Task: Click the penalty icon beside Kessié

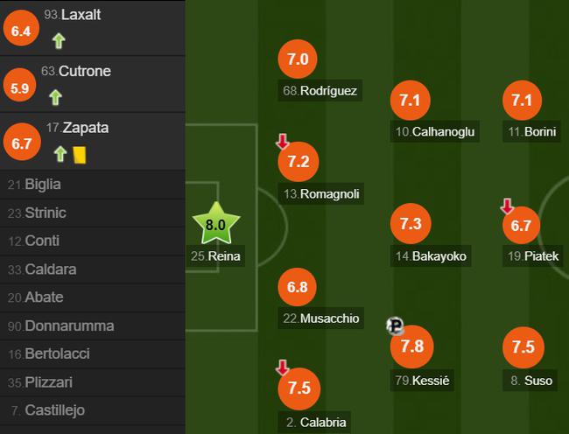Action: click(x=394, y=325)
